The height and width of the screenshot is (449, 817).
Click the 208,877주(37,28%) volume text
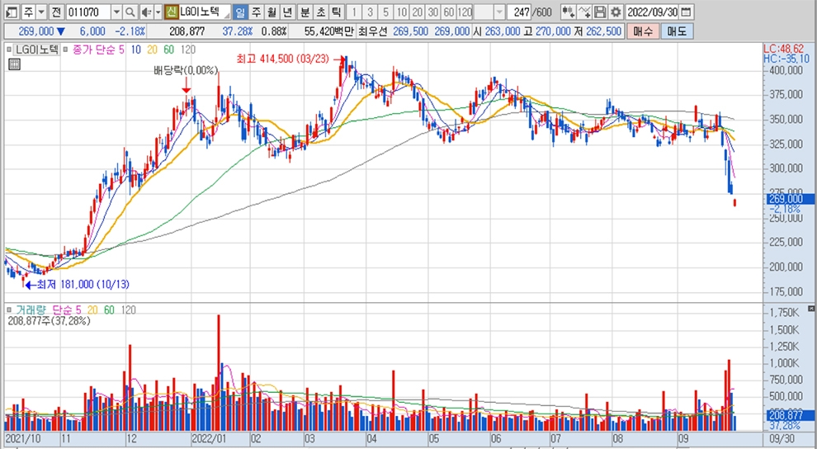tap(49, 321)
